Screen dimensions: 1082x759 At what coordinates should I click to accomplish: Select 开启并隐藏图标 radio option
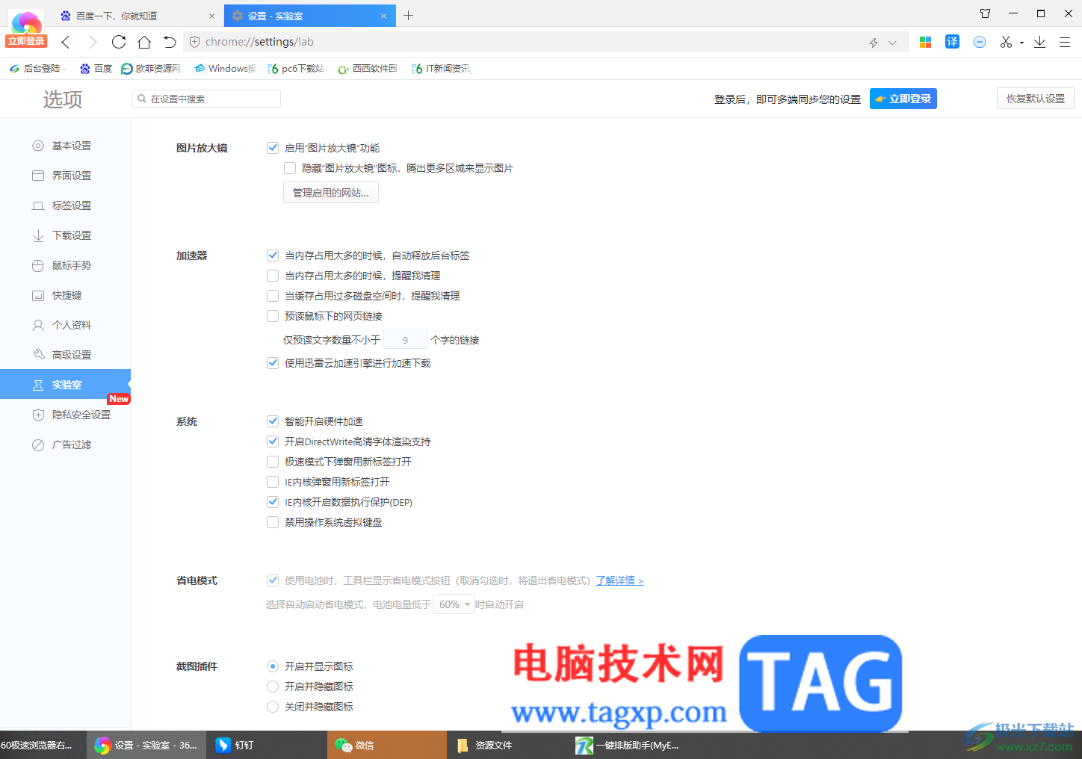click(273, 687)
